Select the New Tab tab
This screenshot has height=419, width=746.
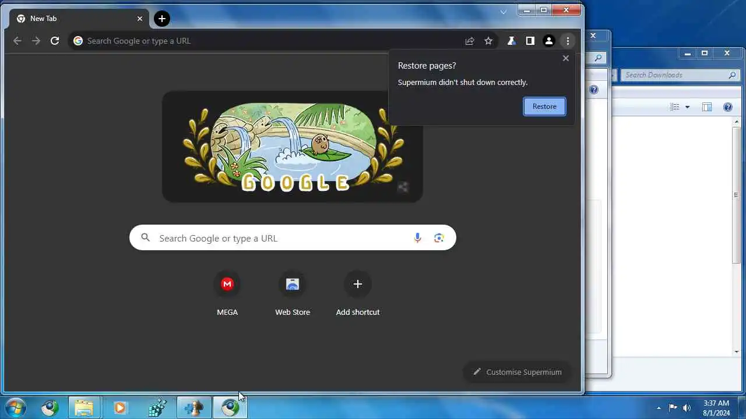coord(79,19)
